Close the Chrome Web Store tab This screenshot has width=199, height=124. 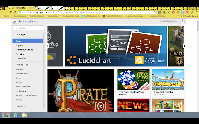pyautogui.click(x=33, y=8)
